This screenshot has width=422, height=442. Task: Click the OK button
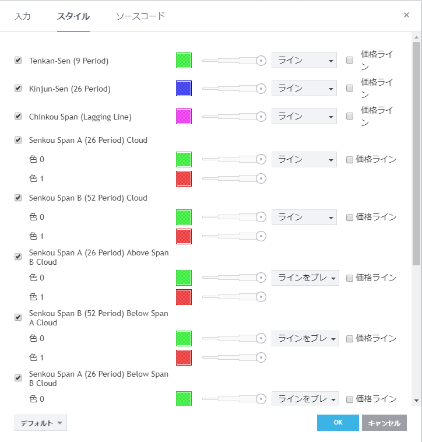pyautogui.click(x=337, y=423)
